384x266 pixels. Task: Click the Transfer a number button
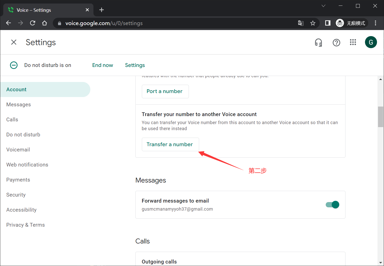click(170, 144)
